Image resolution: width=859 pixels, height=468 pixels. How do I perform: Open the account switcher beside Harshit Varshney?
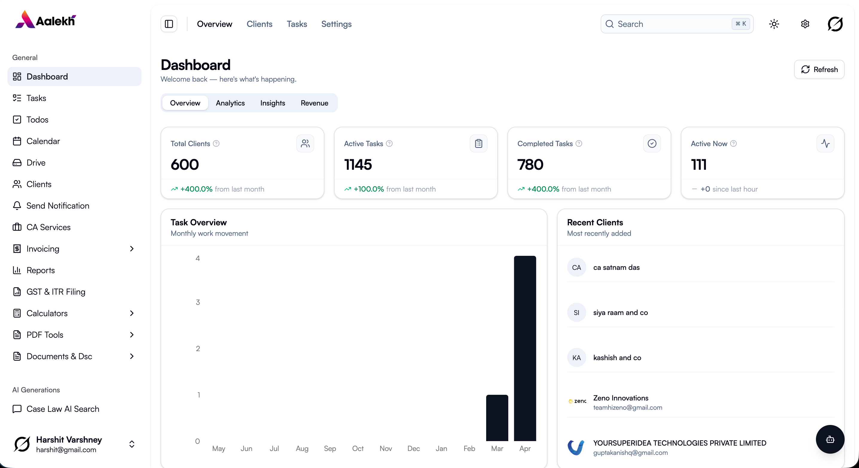coord(132,444)
